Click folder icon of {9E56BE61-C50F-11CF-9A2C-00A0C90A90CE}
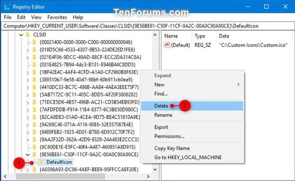Image resolution: width=295 pixels, height=181 pixels. pos(34,155)
